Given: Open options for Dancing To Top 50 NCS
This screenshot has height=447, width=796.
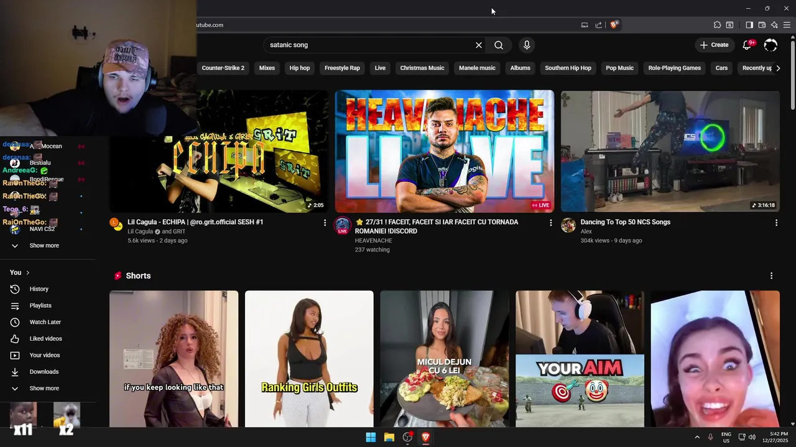Looking at the screenshot, I should [776, 222].
